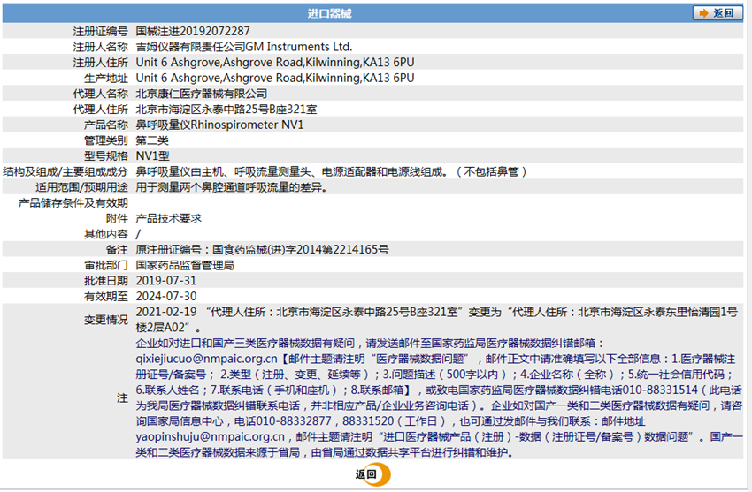Click the 管理类别 label
This screenshot has height=492, width=752.
106,140
